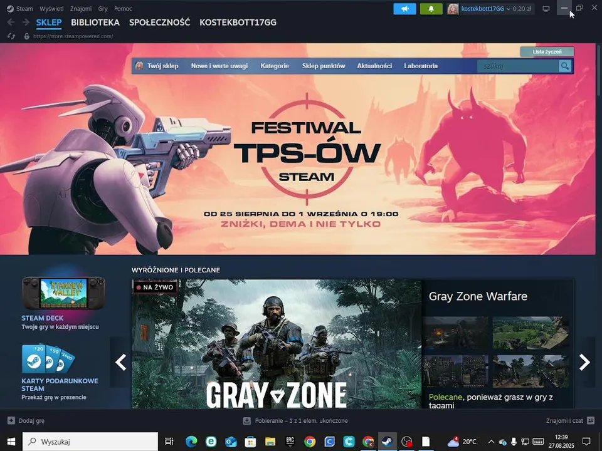Click the Steam logo in the menu bar
This screenshot has height=451, width=602.
pos(11,8)
